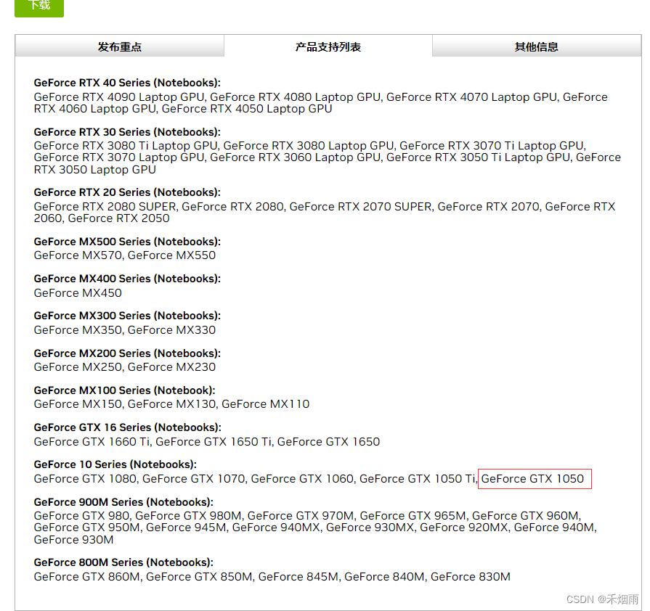The image size is (650, 611).
Task: Click the text GeForce MX330
Action: pyautogui.click(x=171, y=329)
